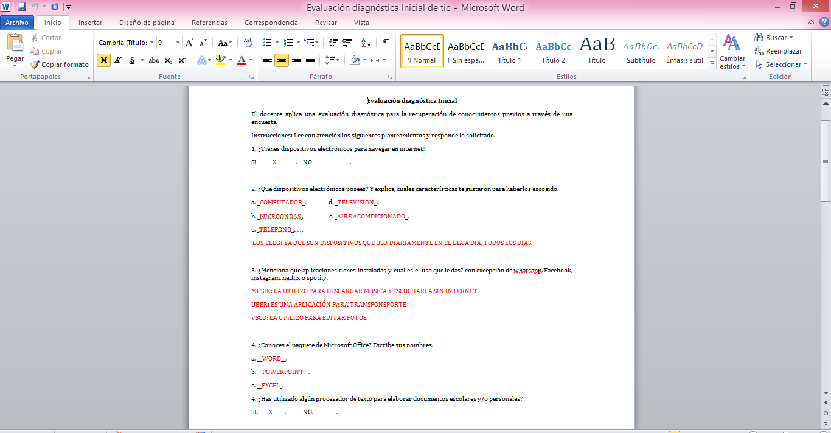Open the font size 9 dropdown
Image resolution: width=831 pixels, height=433 pixels.
point(178,43)
